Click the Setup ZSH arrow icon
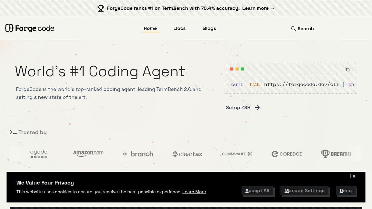 (257, 107)
